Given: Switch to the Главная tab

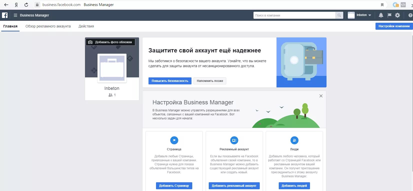Looking at the screenshot, I should [10, 26].
